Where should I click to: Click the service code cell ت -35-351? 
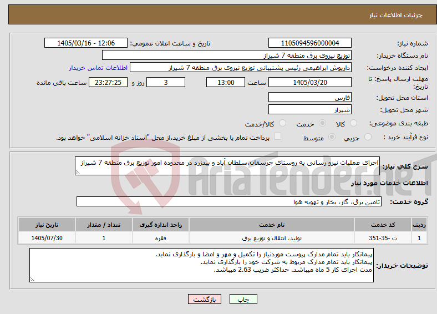(x=383, y=238)
